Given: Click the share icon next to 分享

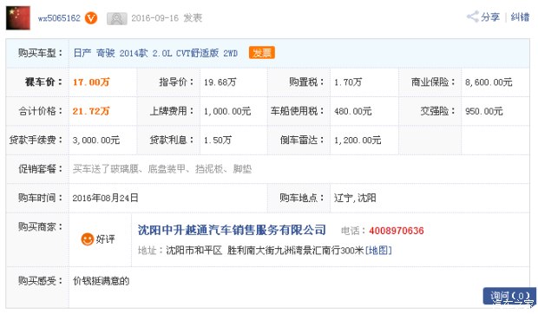Looking at the screenshot, I should 472,16.
